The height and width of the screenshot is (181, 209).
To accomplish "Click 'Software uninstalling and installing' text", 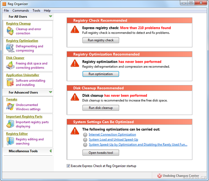I will (x=31, y=83).
